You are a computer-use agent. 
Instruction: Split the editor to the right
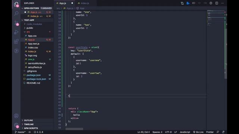tap(217, 3)
